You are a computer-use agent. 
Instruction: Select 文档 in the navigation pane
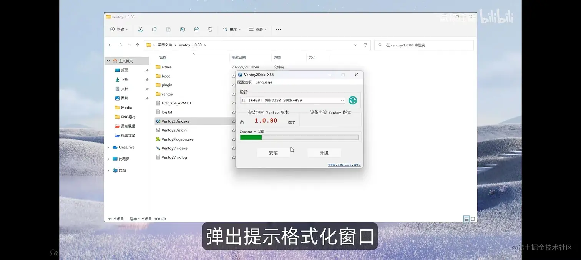point(124,89)
